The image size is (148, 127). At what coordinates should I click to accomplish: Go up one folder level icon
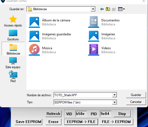(108, 9)
